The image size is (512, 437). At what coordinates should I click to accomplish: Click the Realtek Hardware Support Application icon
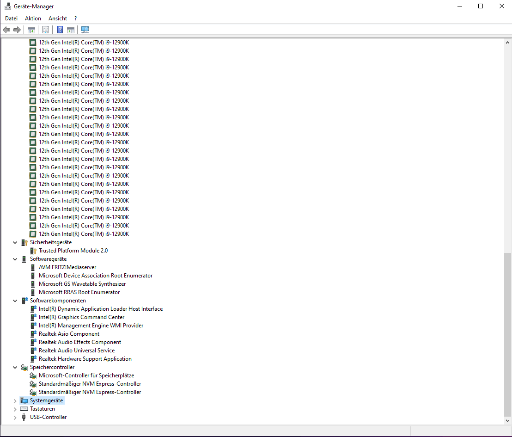pos(33,359)
